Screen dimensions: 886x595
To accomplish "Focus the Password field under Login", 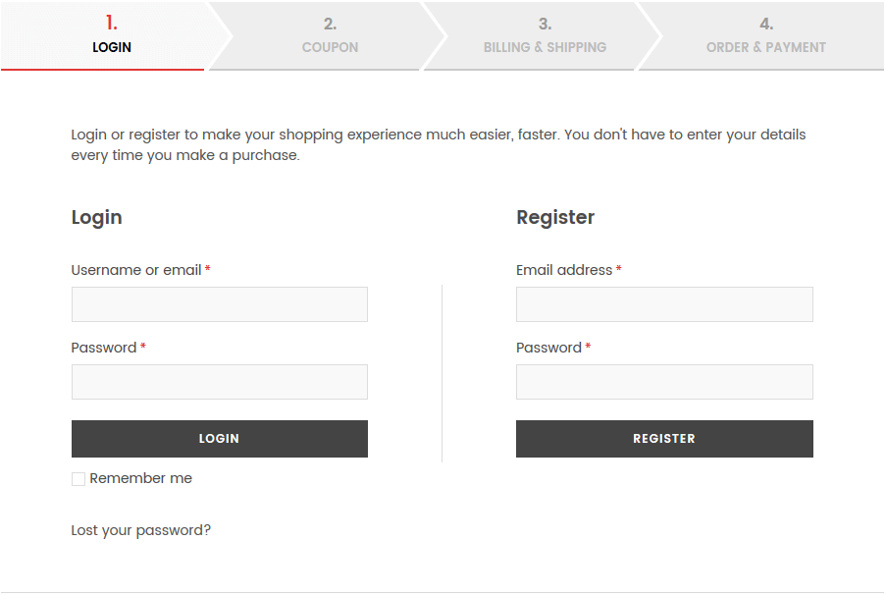I will click(x=219, y=381).
